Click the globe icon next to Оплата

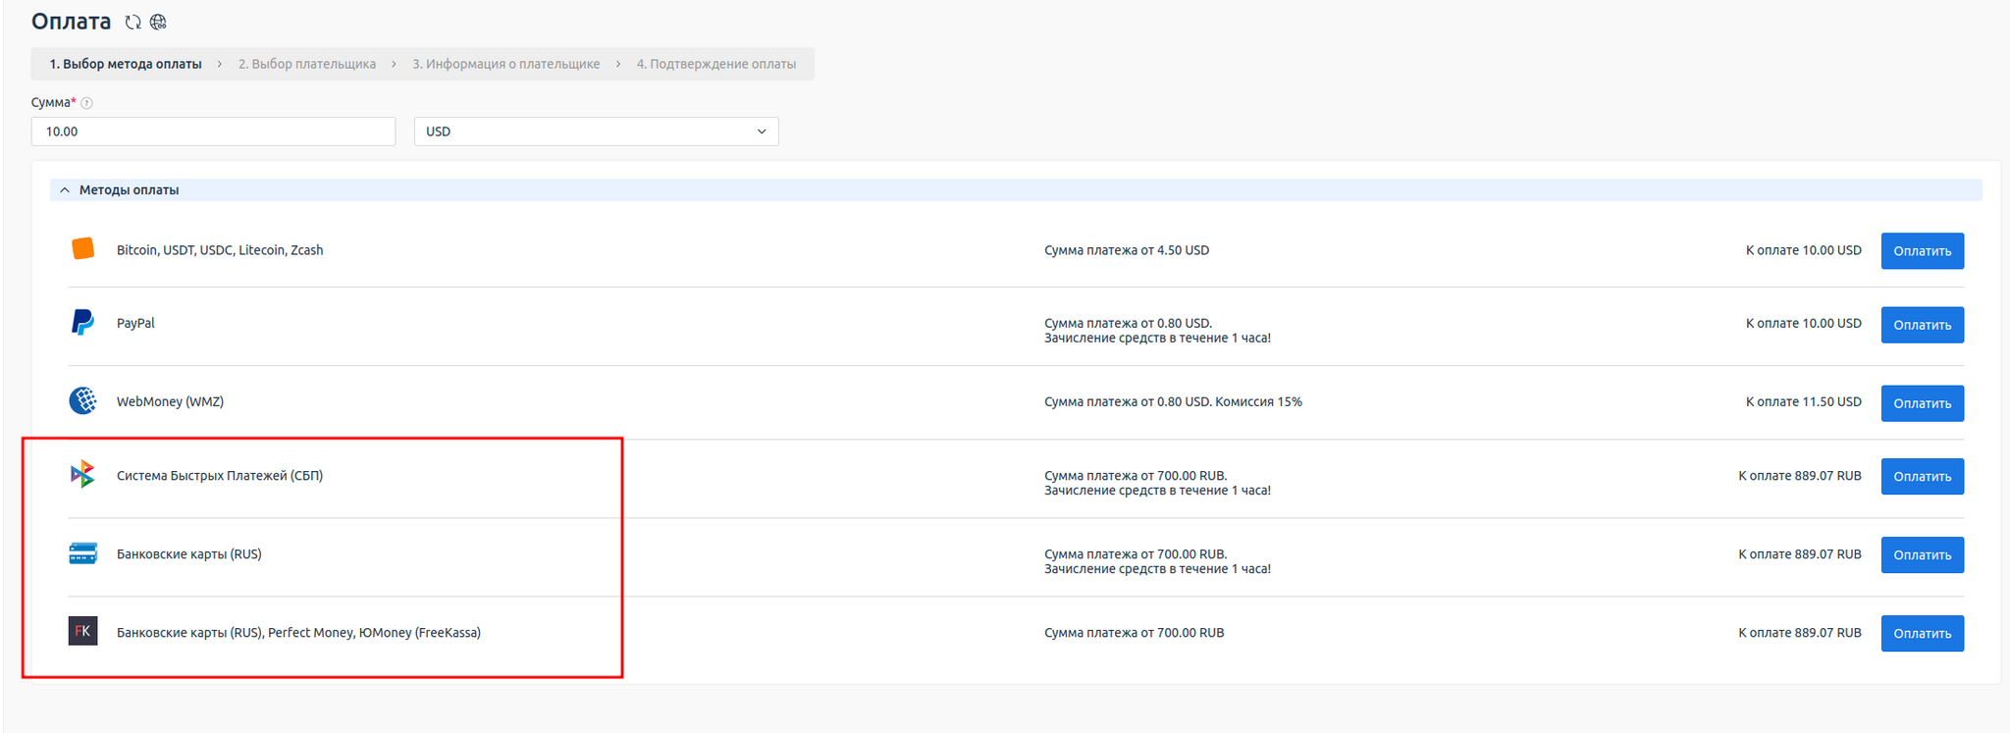pyautogui.click(x=158, y=22)
